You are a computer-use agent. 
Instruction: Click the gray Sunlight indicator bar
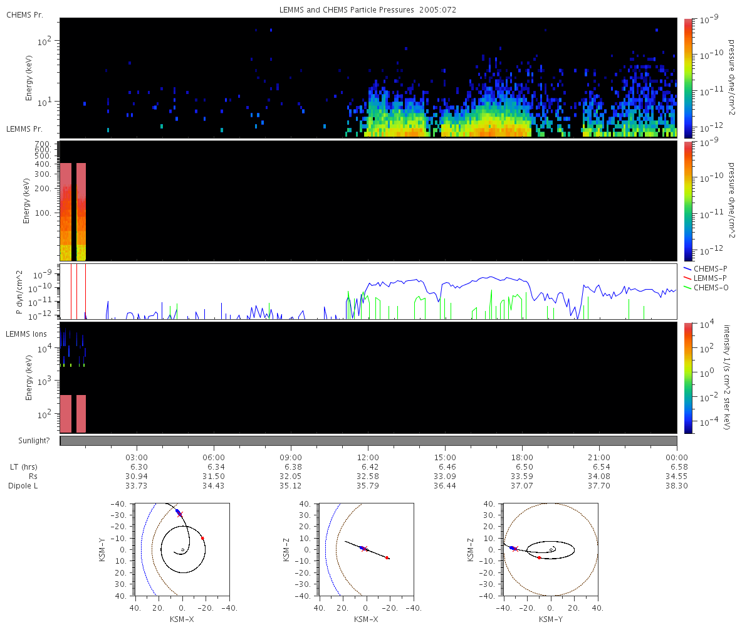(368, 441)
